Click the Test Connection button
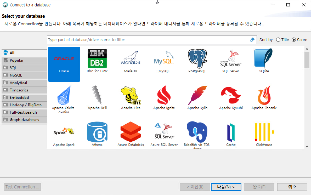This screenshot has height=195, width=311. coord(22,187)
